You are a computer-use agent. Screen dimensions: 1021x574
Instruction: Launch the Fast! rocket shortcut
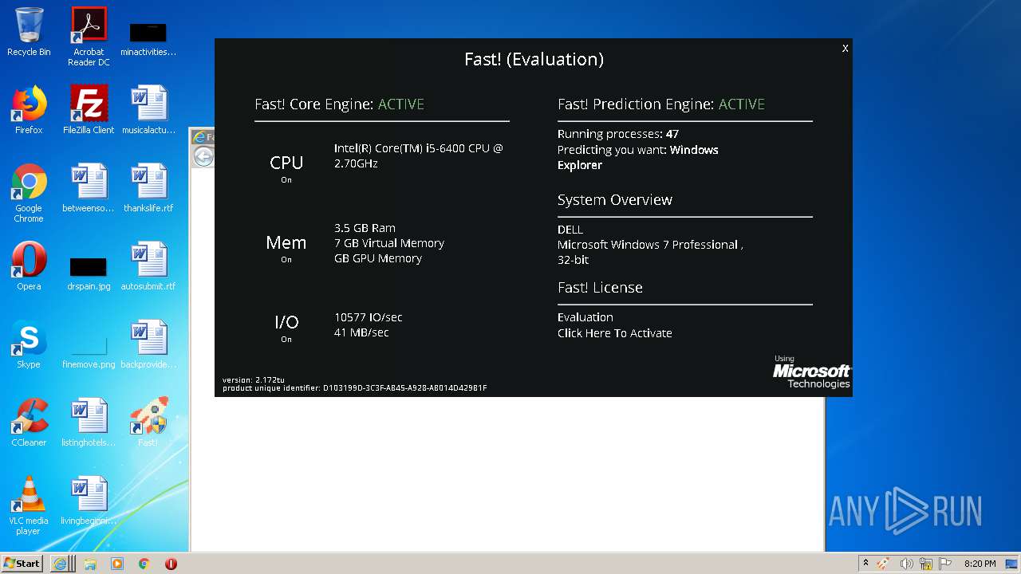pyautogui.click(x=148, y=423)
